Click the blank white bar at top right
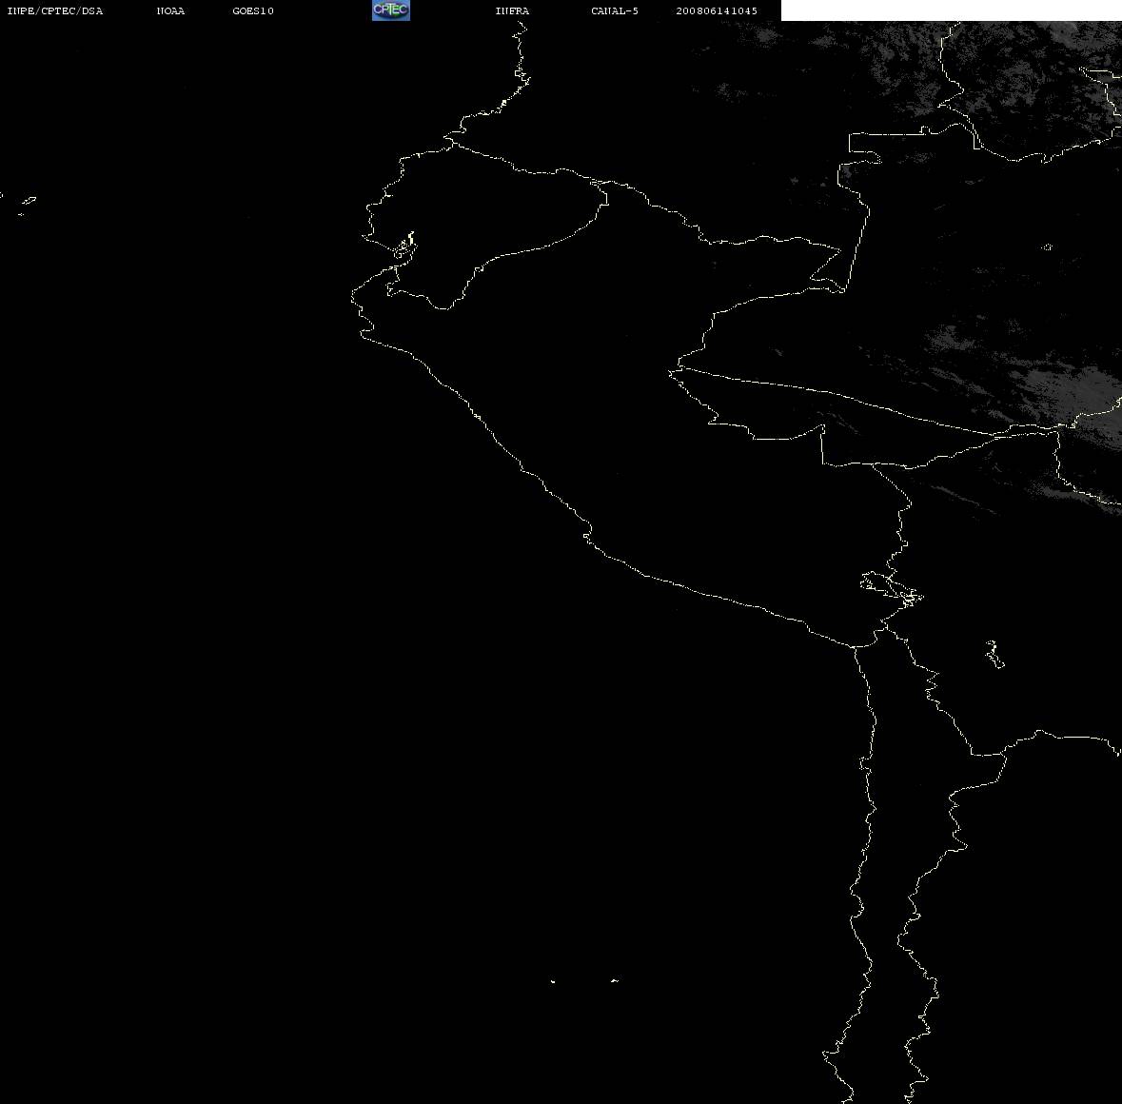 (x=951, y=10)
